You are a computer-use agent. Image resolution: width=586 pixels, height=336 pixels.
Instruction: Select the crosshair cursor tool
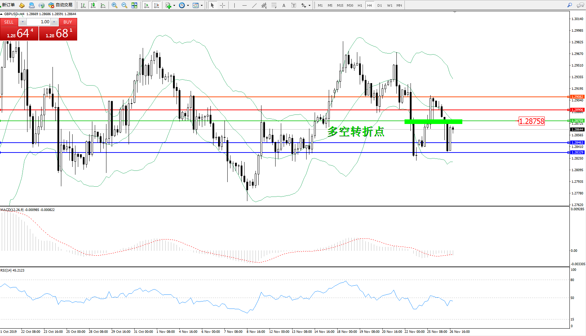tap(222, 5)
